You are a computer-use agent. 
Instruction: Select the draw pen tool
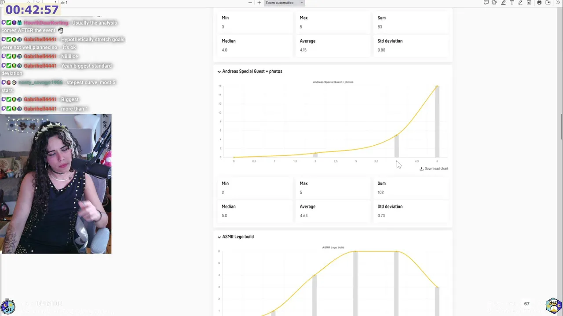pos(520,3)
